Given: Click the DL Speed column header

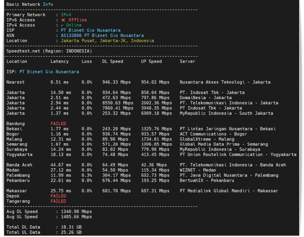Looking at the screenshot, I should [x=113, y=61].
